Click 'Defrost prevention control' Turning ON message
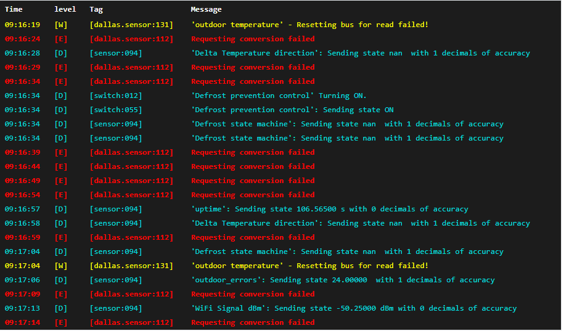Viewport: 577px width, 331px height. pyautogui.click(x=279, y=96)
